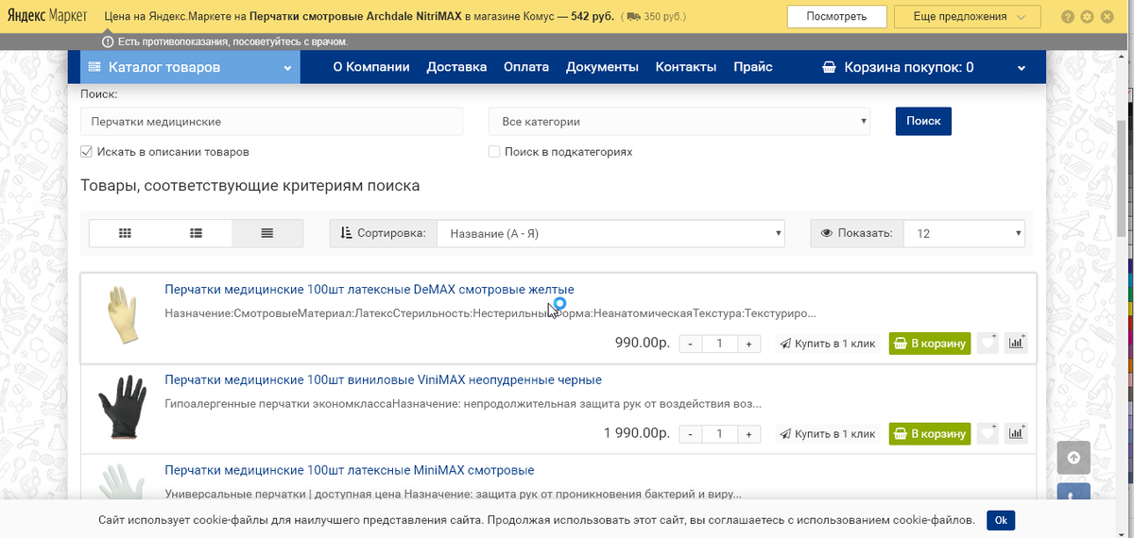Open the items per page dropdown 12
Viewport: 1134px width, 538px height.
coord(964,233)
